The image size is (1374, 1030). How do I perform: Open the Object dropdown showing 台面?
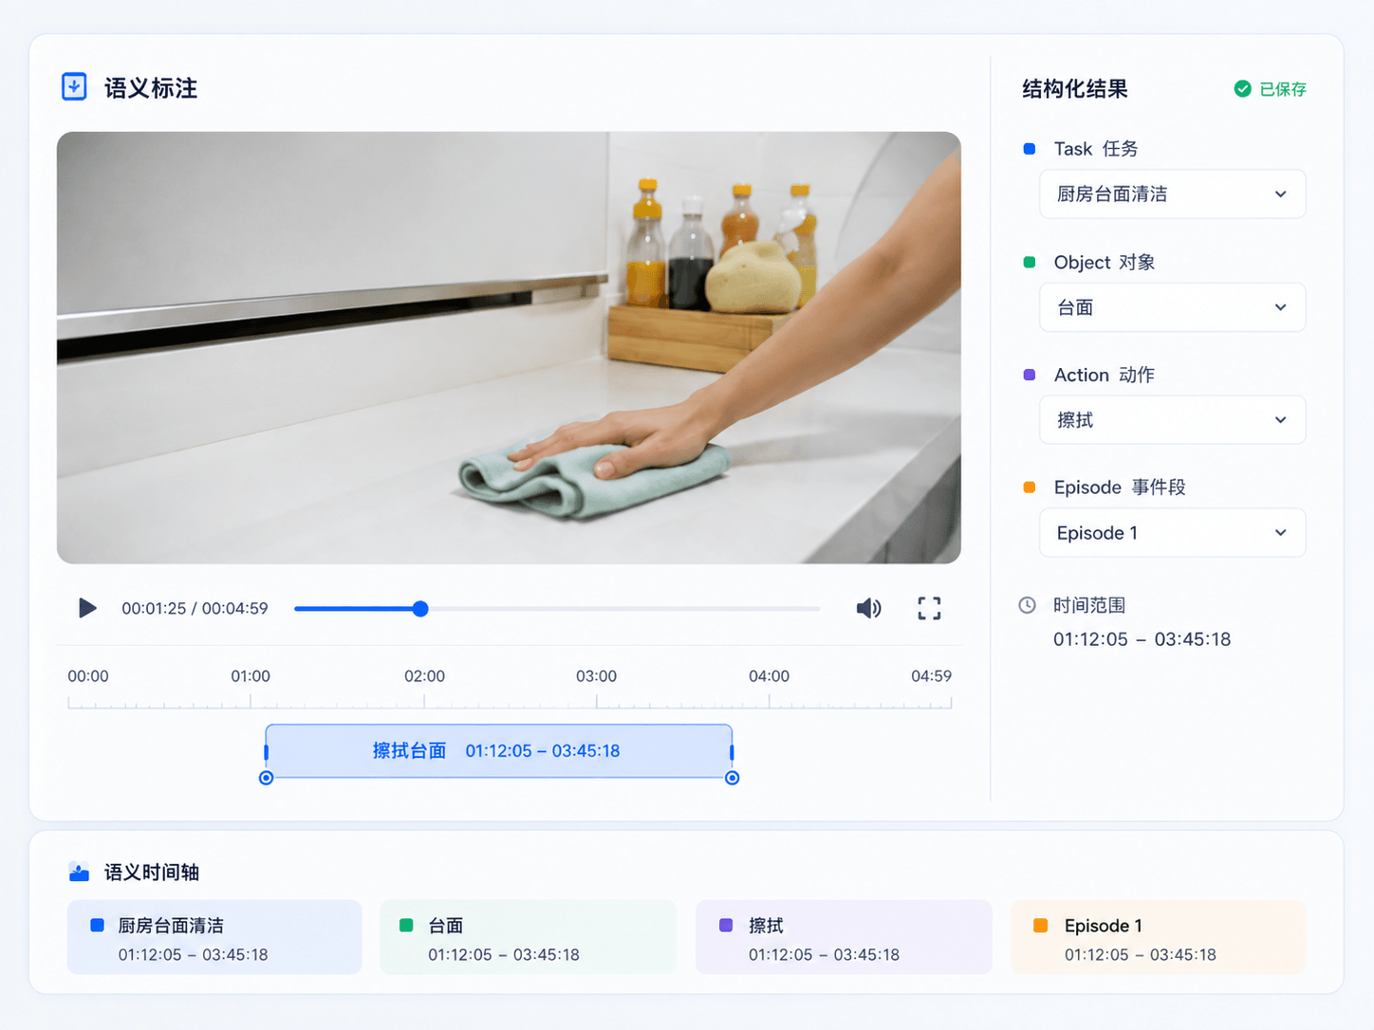[1172, 307]
